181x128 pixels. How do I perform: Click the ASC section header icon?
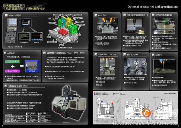(x=5, y=53)
